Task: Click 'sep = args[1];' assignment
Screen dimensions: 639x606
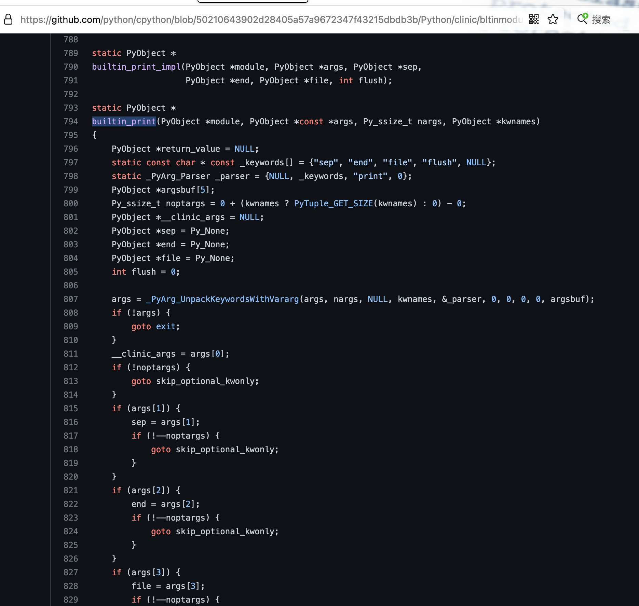Action: coord(166,422)
